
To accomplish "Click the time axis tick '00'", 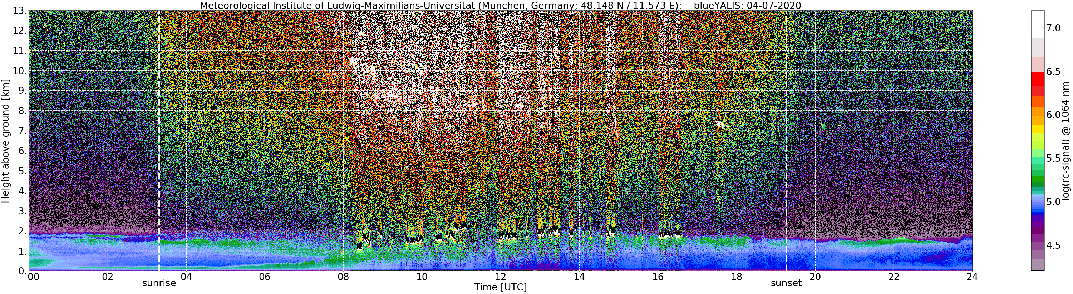I will 33,277.
